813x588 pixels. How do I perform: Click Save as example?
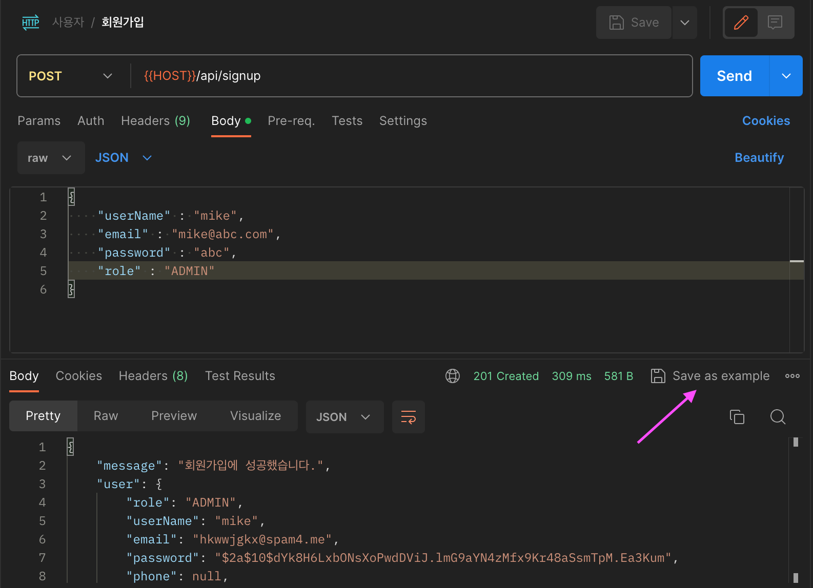710,376
